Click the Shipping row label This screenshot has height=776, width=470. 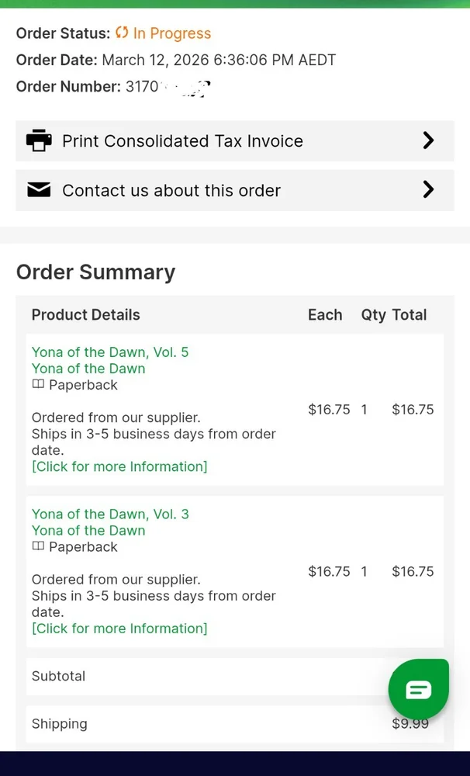click(x=60, y=724)
